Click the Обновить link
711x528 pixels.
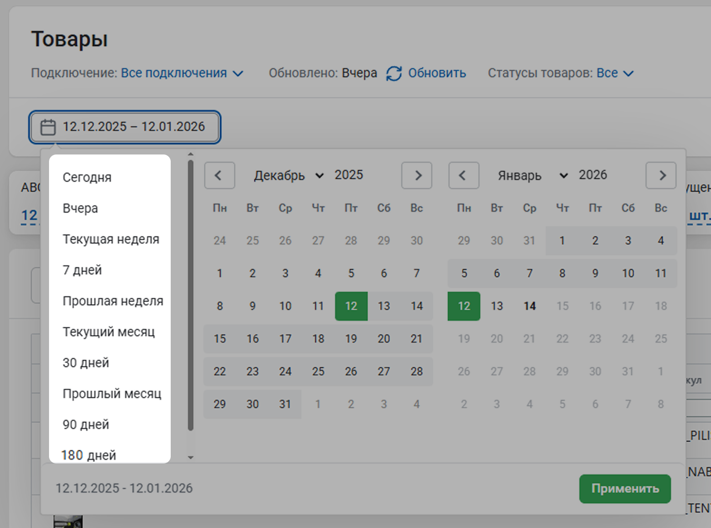pos(437,73)
